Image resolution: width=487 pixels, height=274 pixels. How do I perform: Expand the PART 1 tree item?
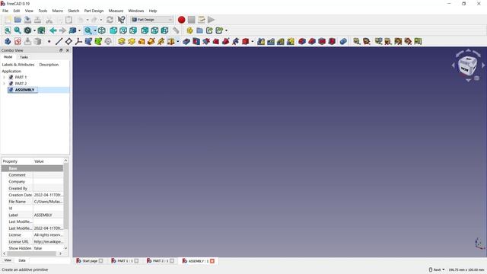(x=4, y=77)
